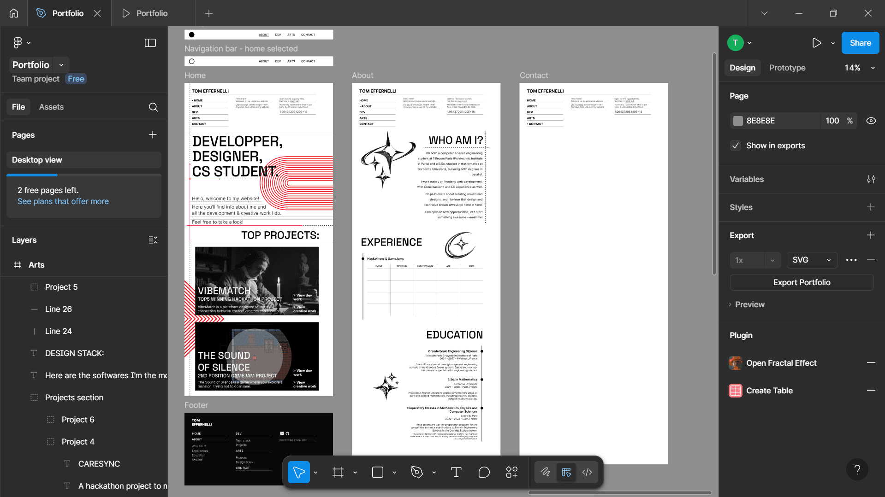Click the Share button

[860, 43]
